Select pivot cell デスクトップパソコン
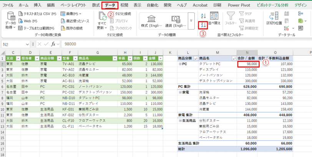The height and width of the screenshot is (157, 312). pyautogui.click(x=218, y=81)
